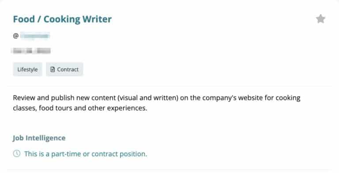Click the word "Food" in the job title
Viewport: 339px width, 173px height.
click(24, 19)
